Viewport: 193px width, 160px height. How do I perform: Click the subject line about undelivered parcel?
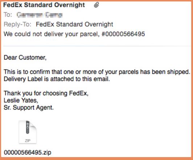[x=74, y=34]
